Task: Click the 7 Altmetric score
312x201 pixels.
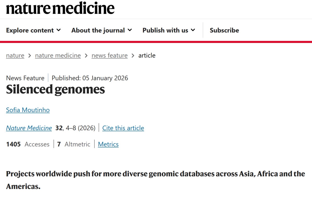Action: (x=74, y=144)
